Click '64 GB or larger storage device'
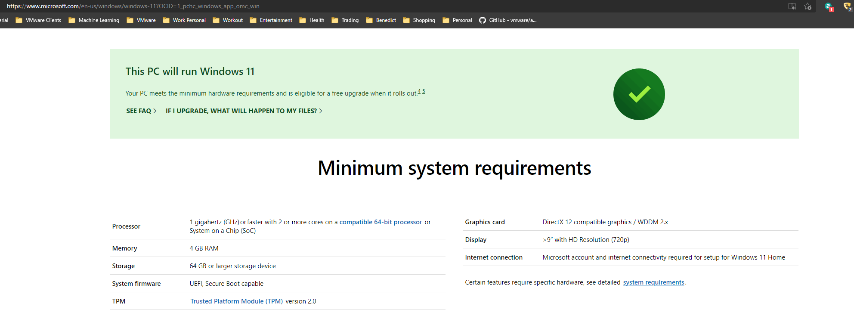Image resolution: width=854 pixels, height=322 pixels. coord(233,266)
